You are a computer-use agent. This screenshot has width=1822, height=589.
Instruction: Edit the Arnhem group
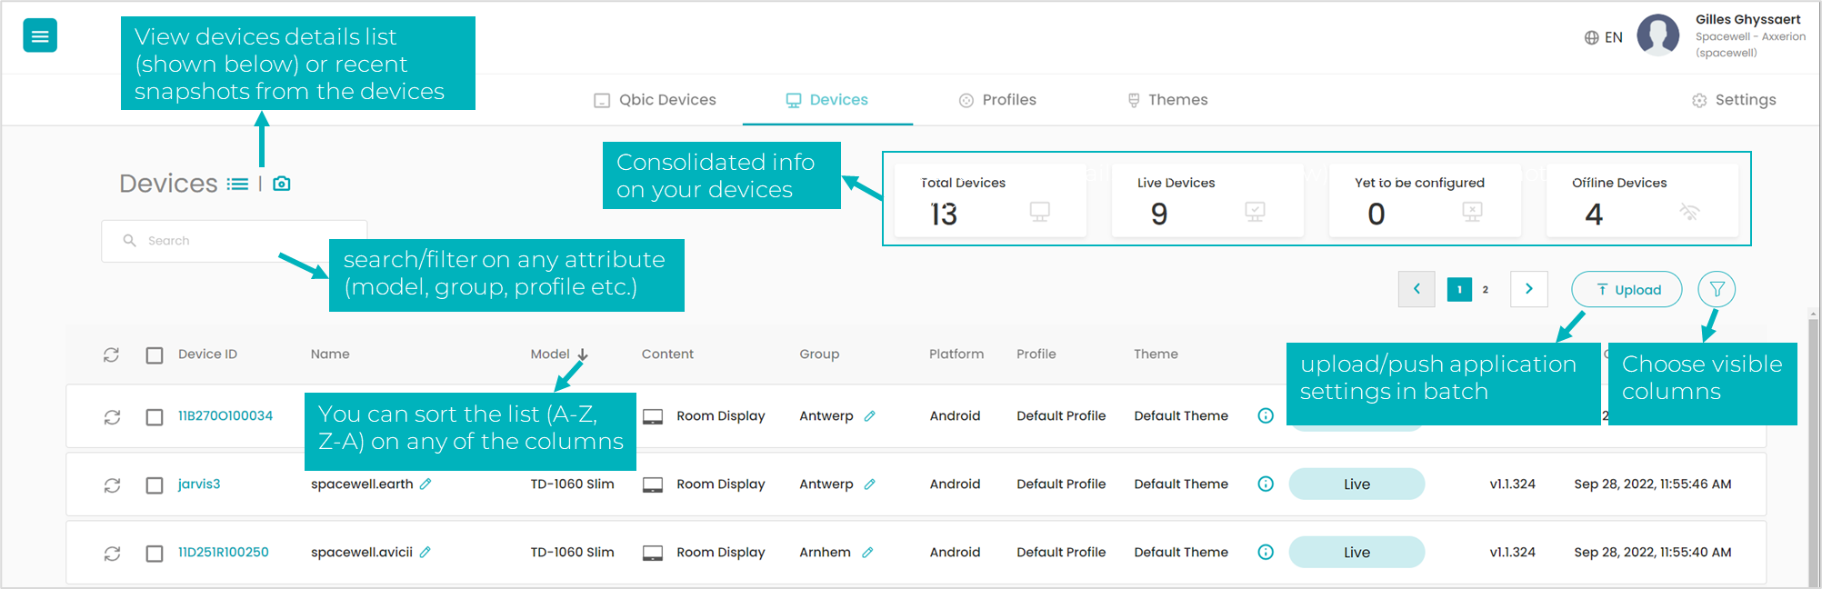[x=867, y=552]
